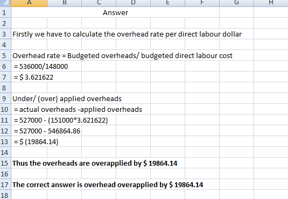Click empty cell H10

coord(271,109)
